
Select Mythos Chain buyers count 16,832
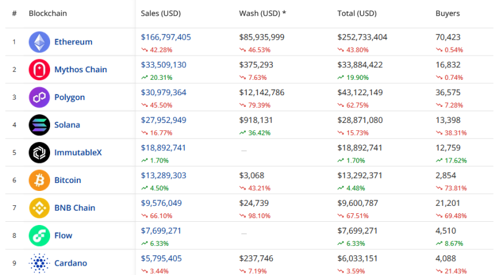(448, 65)
